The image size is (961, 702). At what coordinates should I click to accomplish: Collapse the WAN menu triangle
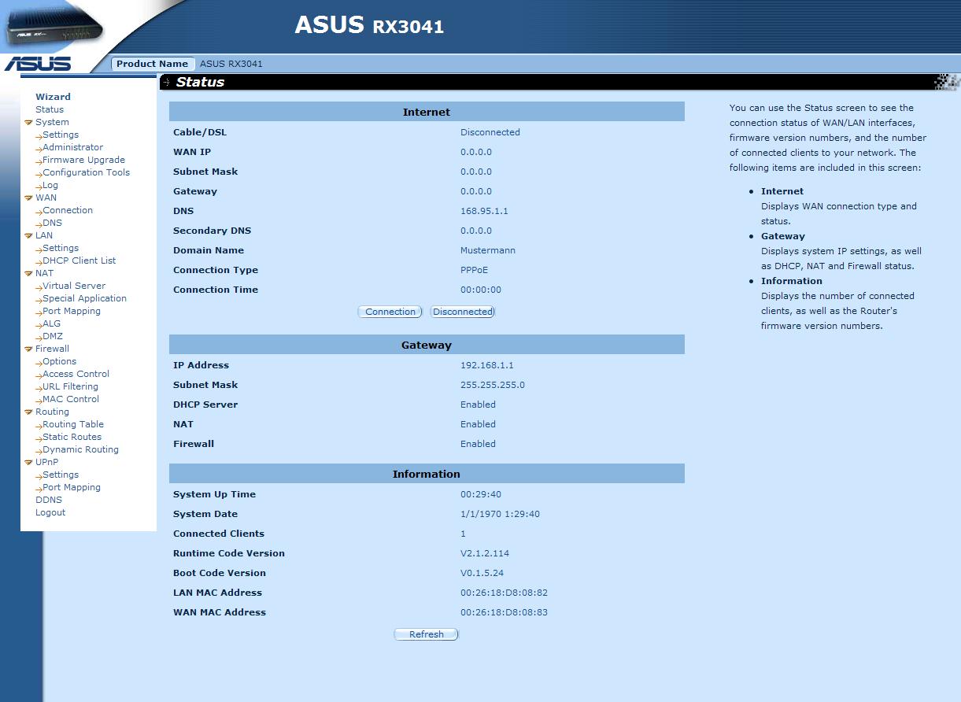click(28, 198)
